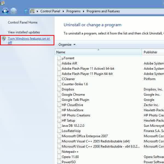Expand the breadcrumb arrow before Programs
Screen dimensions: 164x164
[x=63, y=11]
